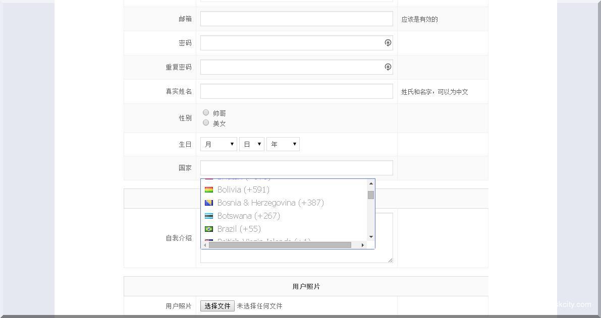Click the horizontal scrollbar in the country list
601x318 pixels.
(x=280, y=245)
